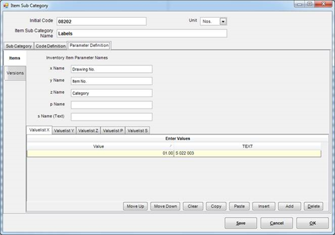The image size is (335, 235).
Task: Insert a new value row
Action: [x=264, y=207]
